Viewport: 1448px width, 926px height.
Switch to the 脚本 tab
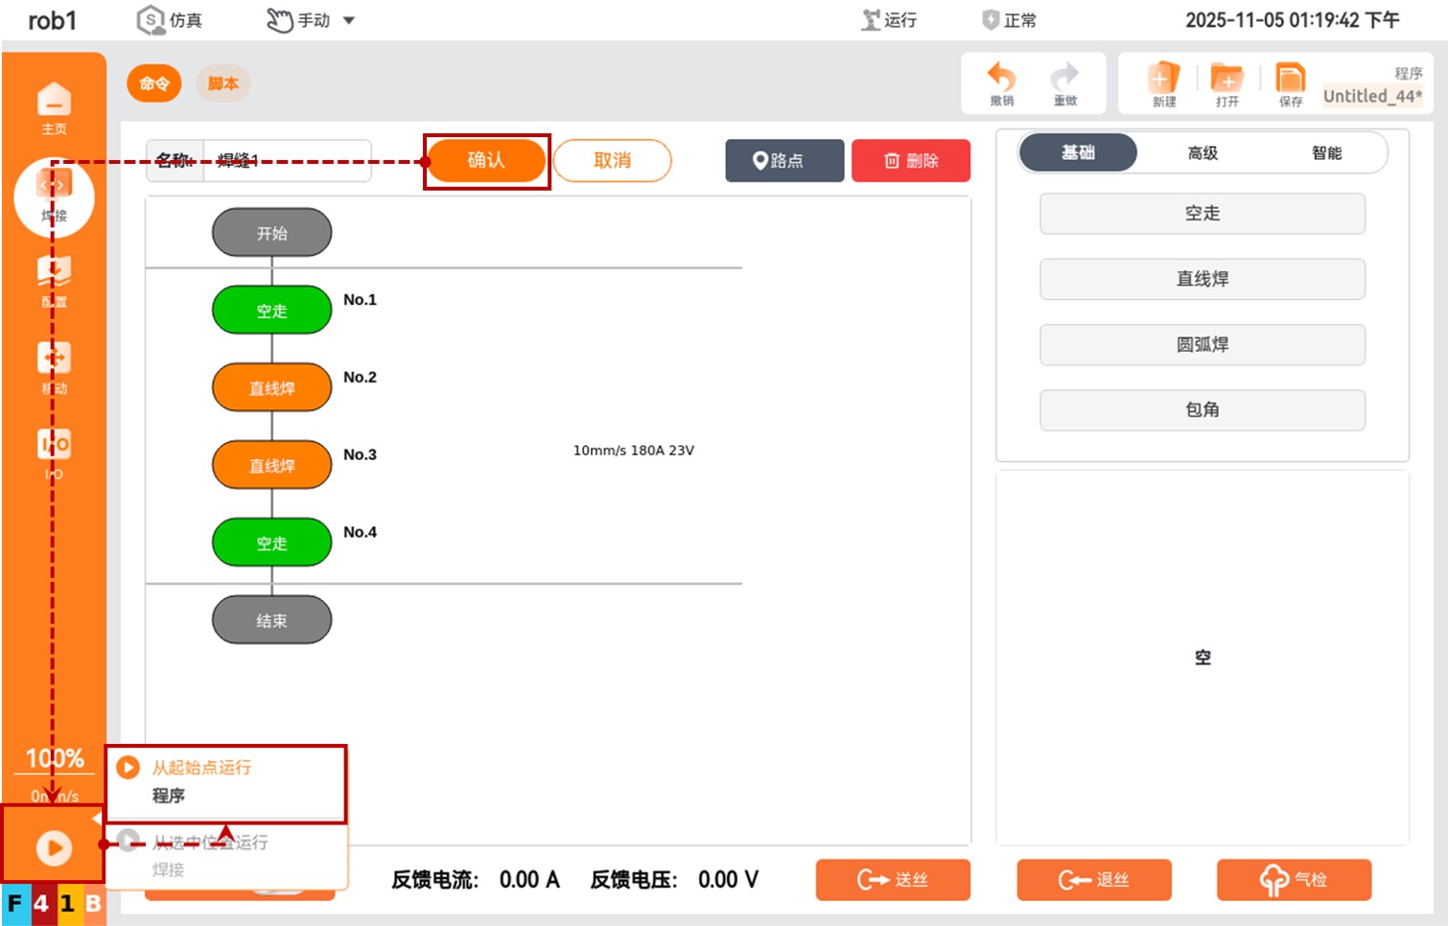coord(222,83)
